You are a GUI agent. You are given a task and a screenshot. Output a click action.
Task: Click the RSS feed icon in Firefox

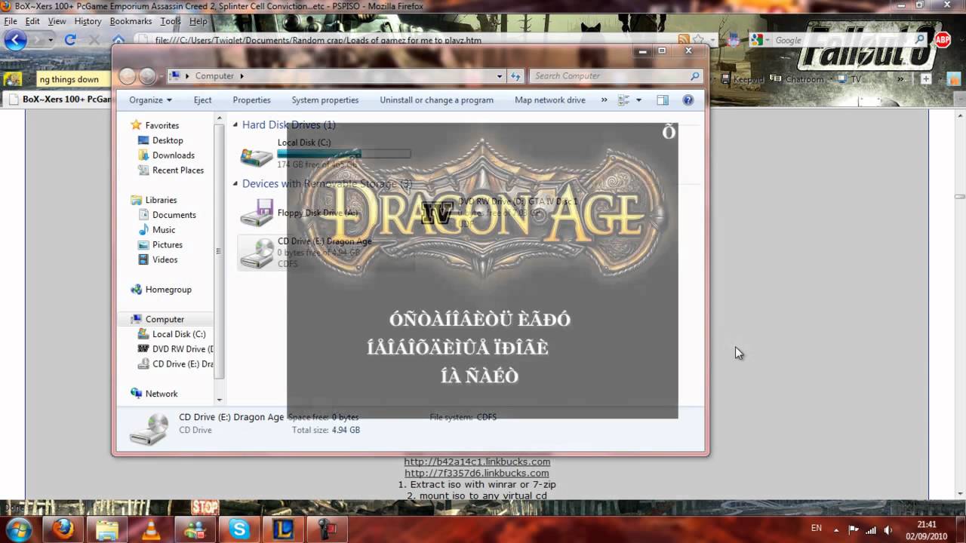pyautogui.click(x=684, y=39)
